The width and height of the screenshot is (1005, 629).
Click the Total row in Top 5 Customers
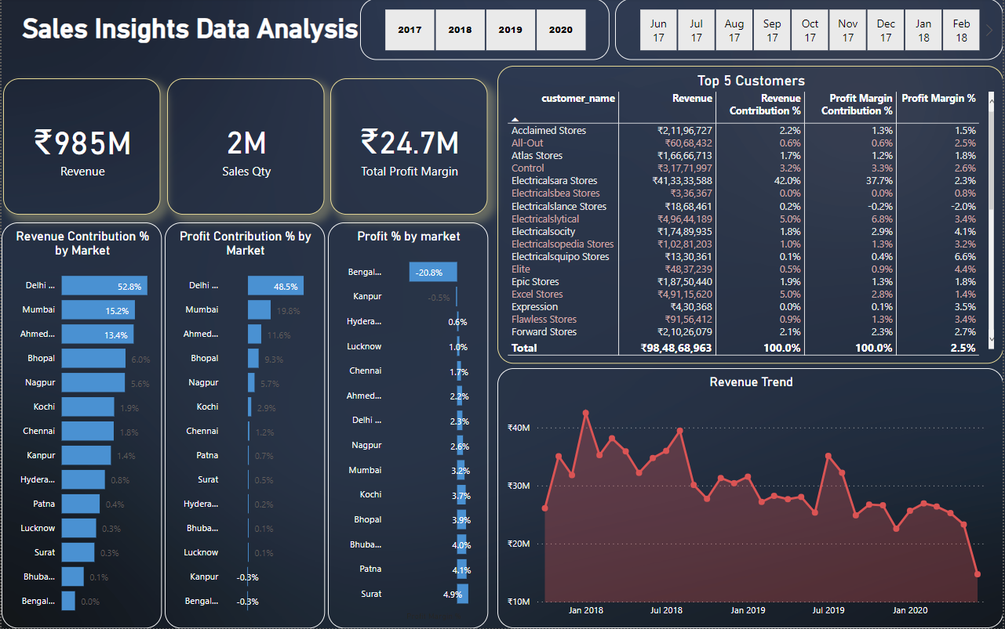click(524, 347)
